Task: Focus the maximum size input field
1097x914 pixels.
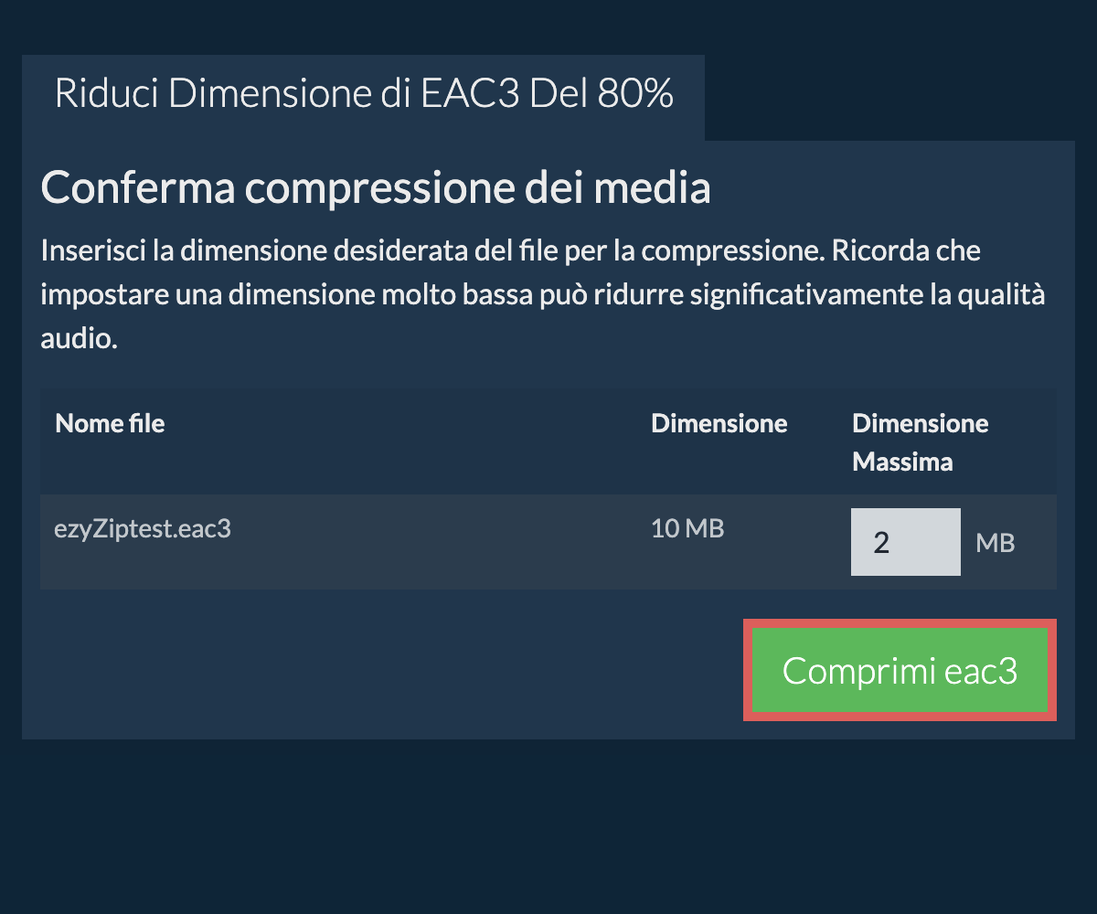Action: pos(905,542)
